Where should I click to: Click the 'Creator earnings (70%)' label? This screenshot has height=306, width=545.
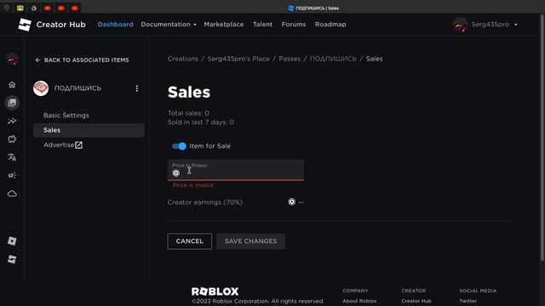[205, 202]
